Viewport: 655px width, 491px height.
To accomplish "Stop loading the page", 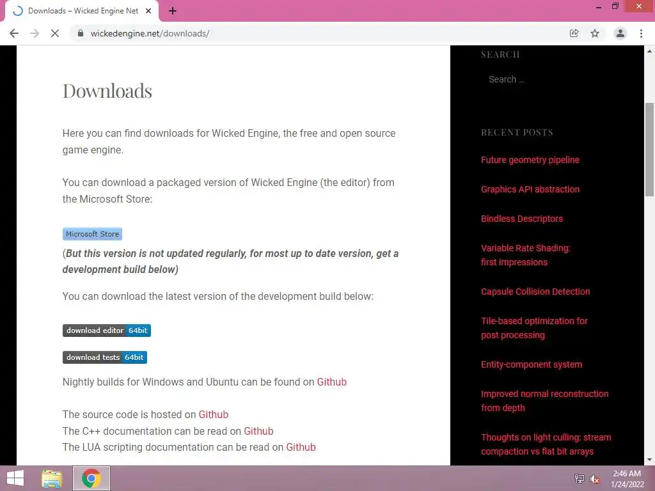I will (55, 33).
